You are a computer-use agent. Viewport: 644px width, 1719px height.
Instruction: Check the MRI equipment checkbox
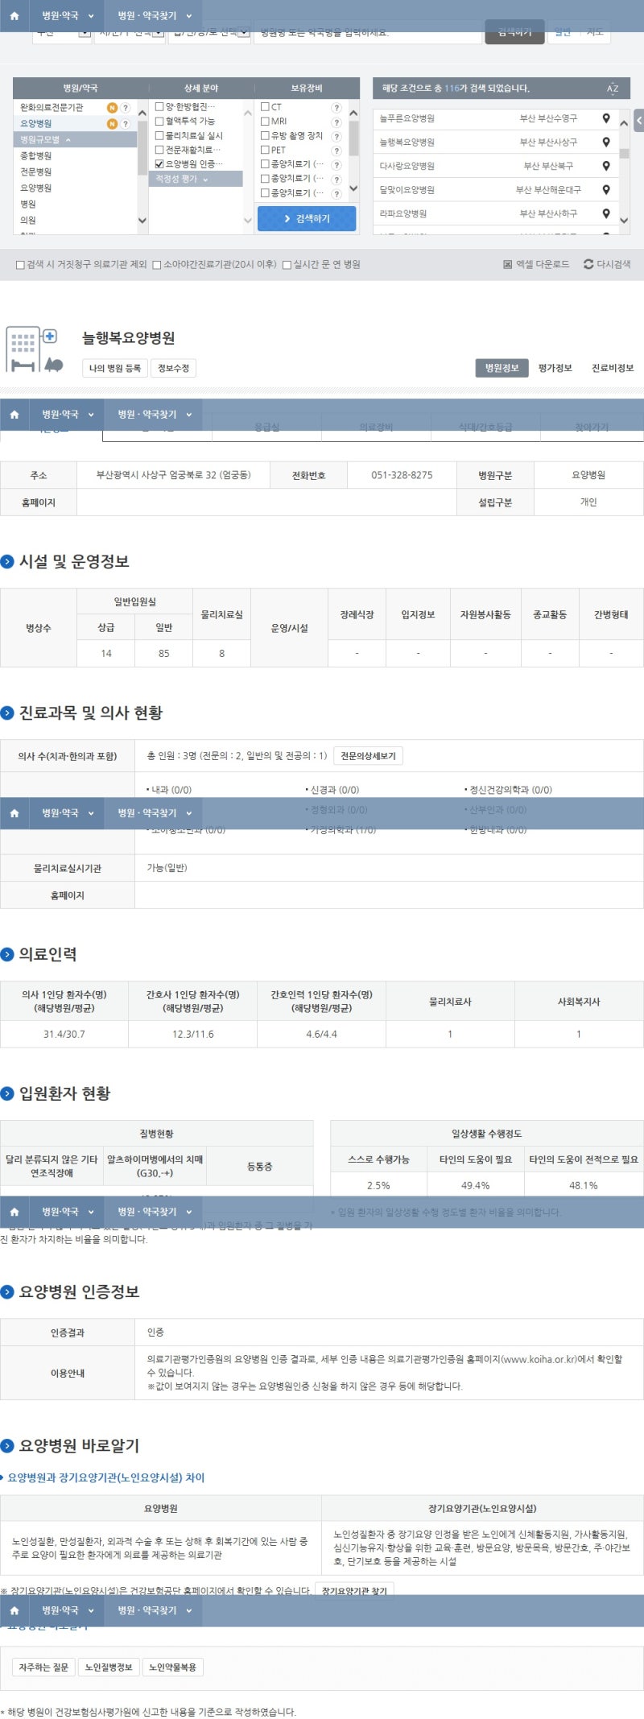[265, 122]
